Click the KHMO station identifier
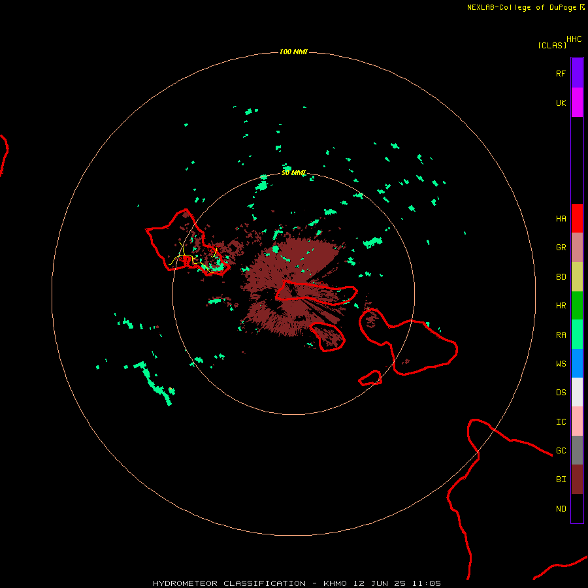The image size is (588, 588). point(335,583)
